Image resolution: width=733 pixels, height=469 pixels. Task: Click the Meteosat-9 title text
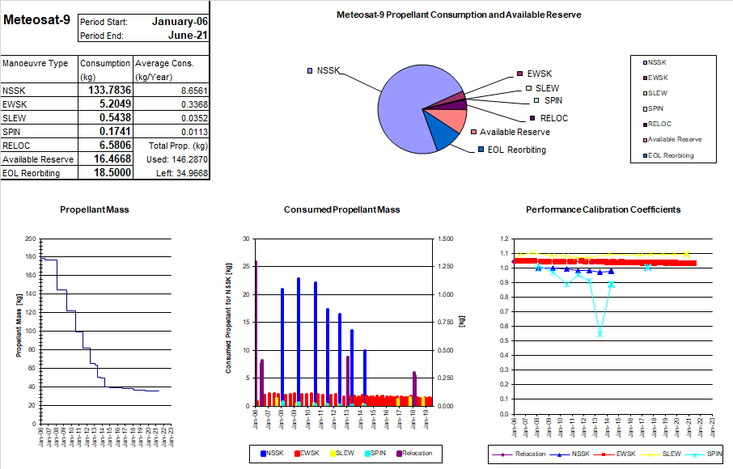[x=36, y=19]
